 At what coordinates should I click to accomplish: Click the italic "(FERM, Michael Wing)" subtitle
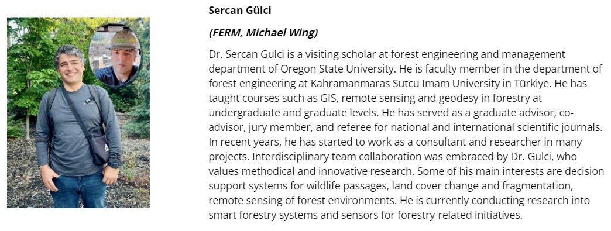[x=263, y=33]
